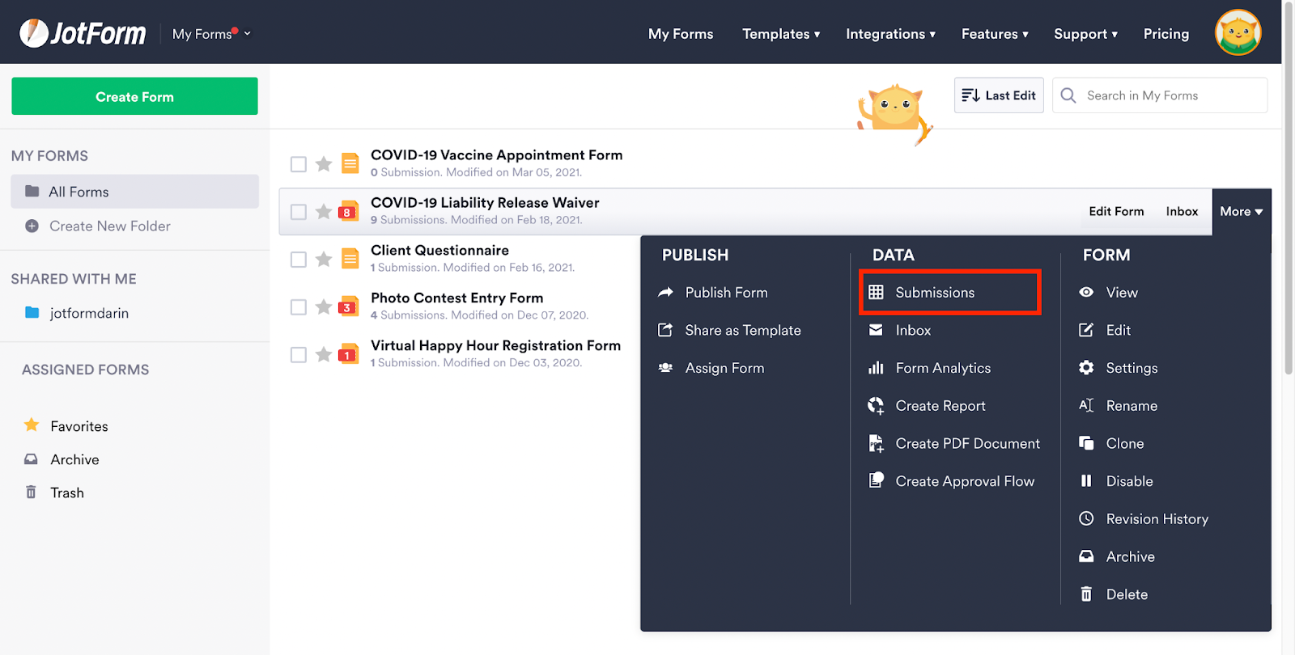The image size is (1295, 655).
Task: Select the COVID-19 Vaccine Appointment Form checkbox
Action: tap(299, 164)
